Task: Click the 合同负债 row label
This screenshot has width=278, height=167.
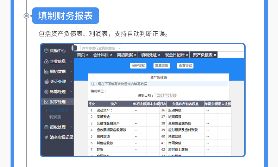Action: 175,143
